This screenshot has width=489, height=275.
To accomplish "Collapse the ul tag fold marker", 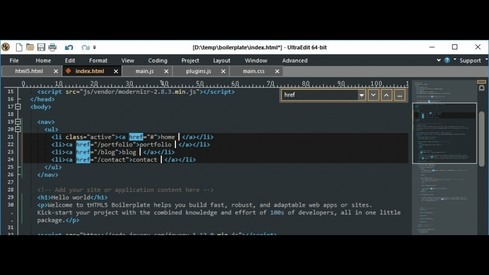I will [x=18, y=129].
